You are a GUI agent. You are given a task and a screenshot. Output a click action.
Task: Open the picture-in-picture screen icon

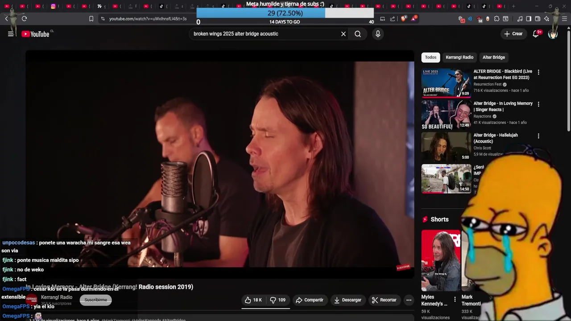click(382, 19)
